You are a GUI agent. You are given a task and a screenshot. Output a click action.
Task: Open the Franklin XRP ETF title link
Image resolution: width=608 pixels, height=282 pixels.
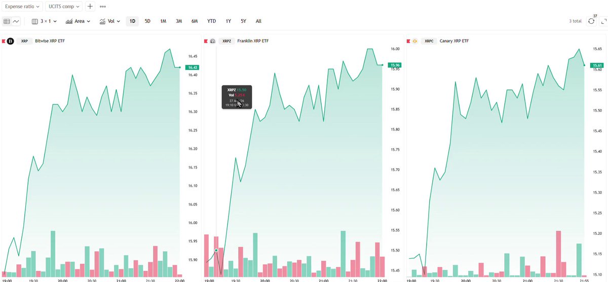pos(253,41)
